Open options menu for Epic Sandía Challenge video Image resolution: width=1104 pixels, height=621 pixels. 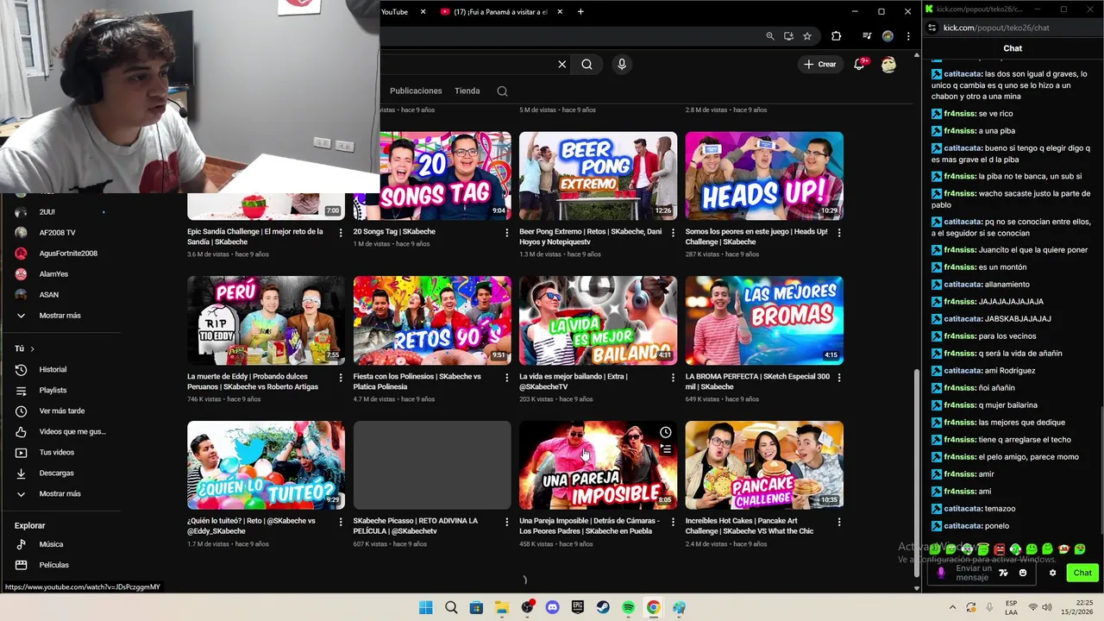pos(340,232)
